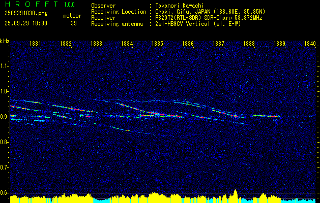Image resolution: width=320 pixels, height=203 pixels.
Task: Click the meteor count 39
Action: 74,23
